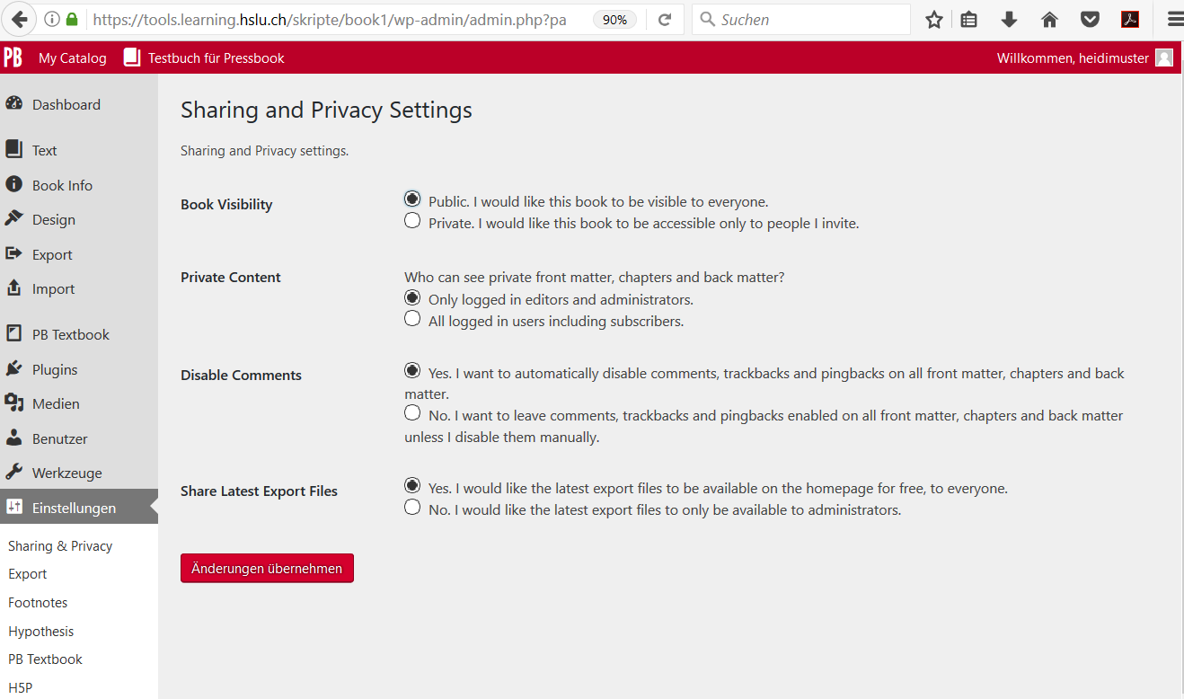Bookmark this page with the star icon
This screenshot has width=1184, height=699.
934,19
